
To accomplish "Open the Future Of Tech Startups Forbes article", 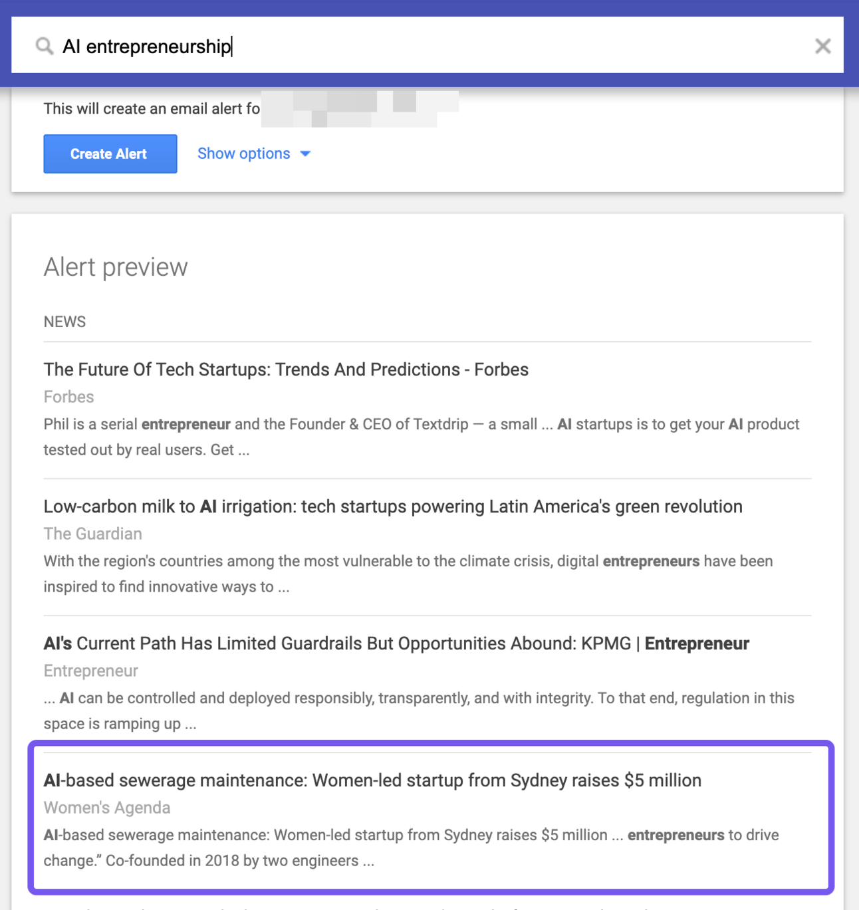I will 286,370.
